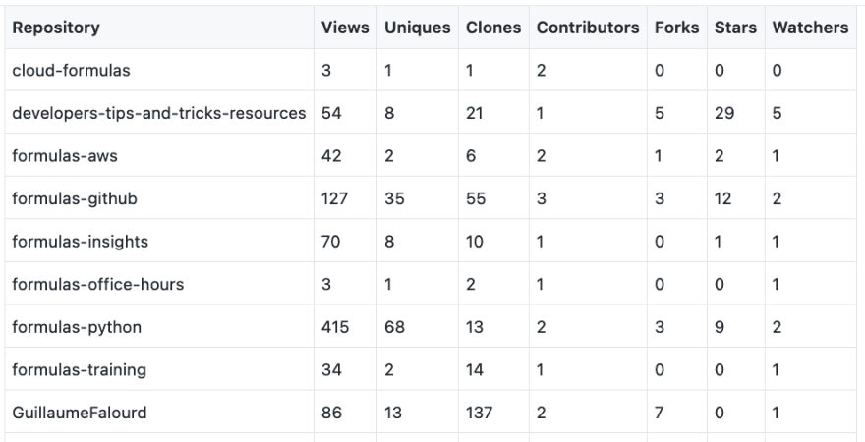Select the Watchers column header

click(x=810, y=28)
